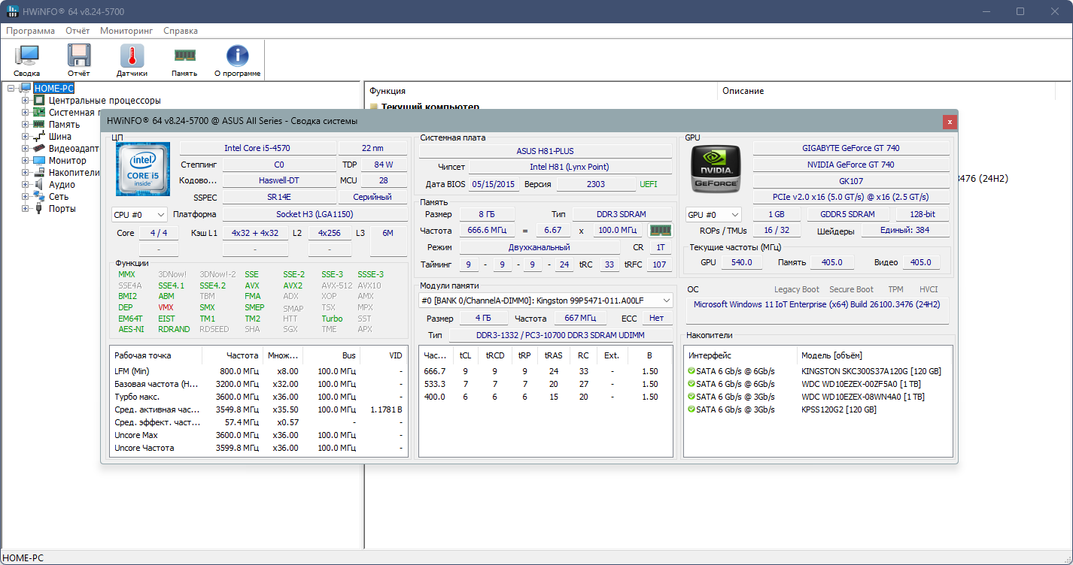Click green status icon for KINGSTON SKC300S37A120G
The height and width of the screenshot is (565, 1073).
692,371
